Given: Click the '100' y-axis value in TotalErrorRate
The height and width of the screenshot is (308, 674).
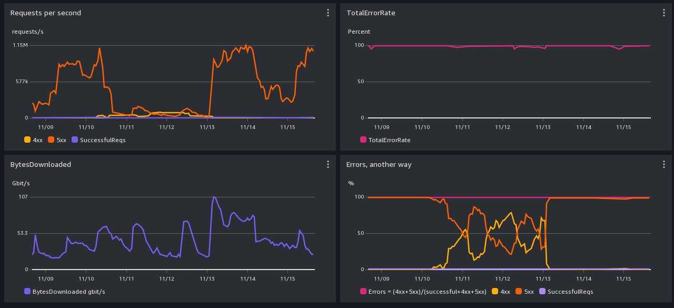Looking at the screenshot, I should point(359,45).
